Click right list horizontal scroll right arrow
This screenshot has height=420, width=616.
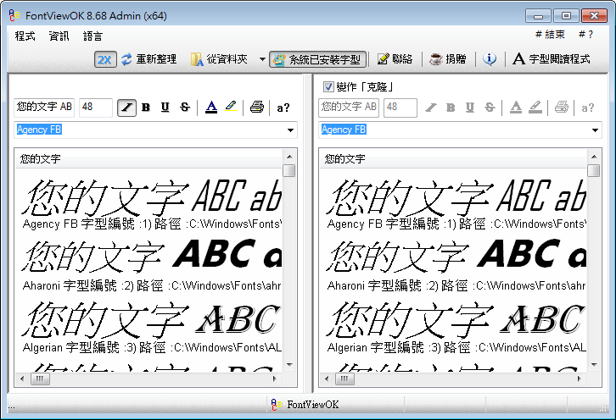tap(579, 379)
